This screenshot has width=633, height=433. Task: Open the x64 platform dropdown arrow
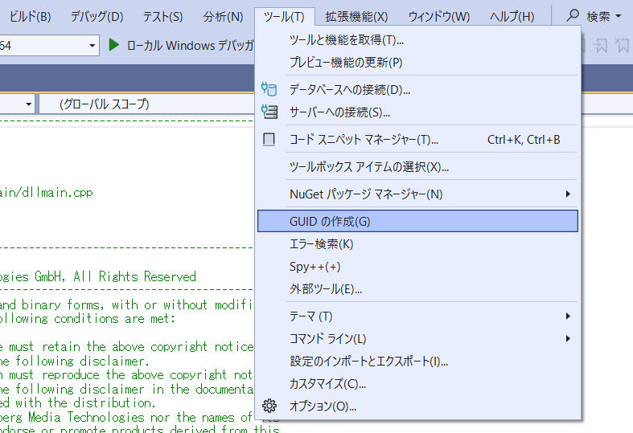pos(92,45)
